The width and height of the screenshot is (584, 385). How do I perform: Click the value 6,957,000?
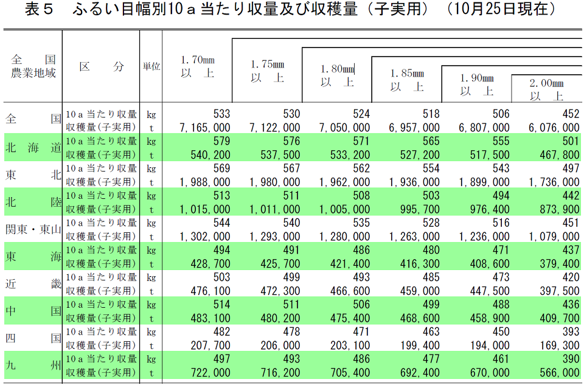click(x=414, y=128)
